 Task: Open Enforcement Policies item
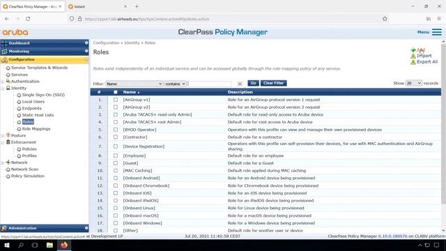29,149
